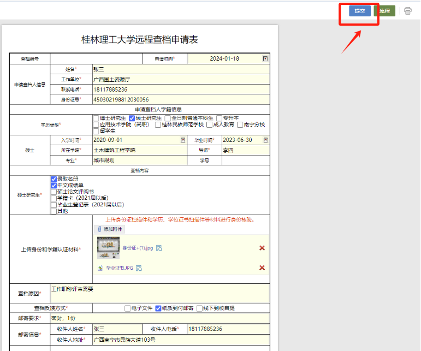This screenshot has height=351, width=421.
Task: Open the 身份证 image thumbnail
Action: point(108,248)
